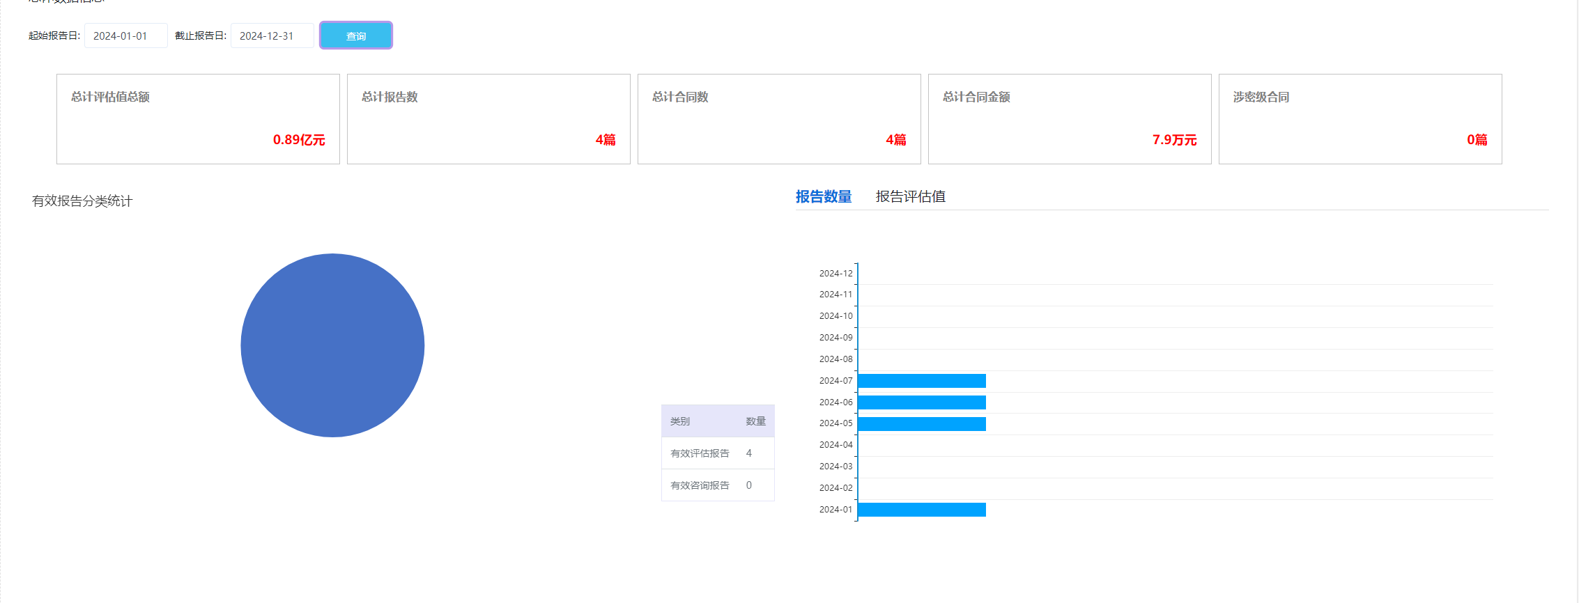Click the 2024-12 axis label

click(x=835, y=274)
